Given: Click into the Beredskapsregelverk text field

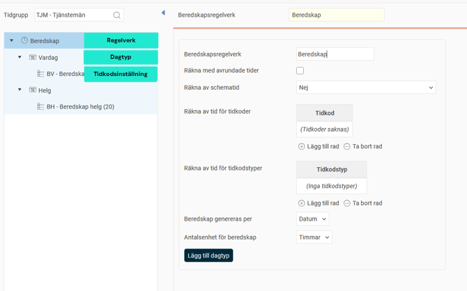Looking at the screenshot, I should coord(335,54).
